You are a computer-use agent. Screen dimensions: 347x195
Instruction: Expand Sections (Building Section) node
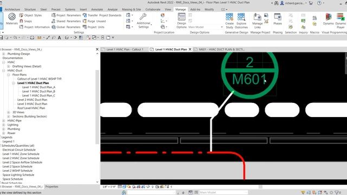(9, 116)
